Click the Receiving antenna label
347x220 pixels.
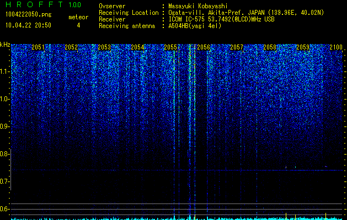coord(127,26)
